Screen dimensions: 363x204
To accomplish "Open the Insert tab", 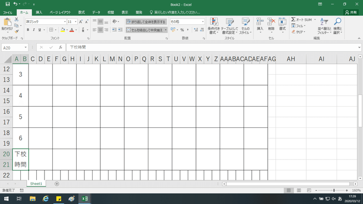I will (39, 13).
